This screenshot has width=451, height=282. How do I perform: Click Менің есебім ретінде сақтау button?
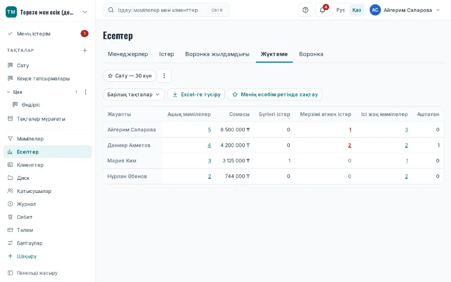(x=275, y=94)
